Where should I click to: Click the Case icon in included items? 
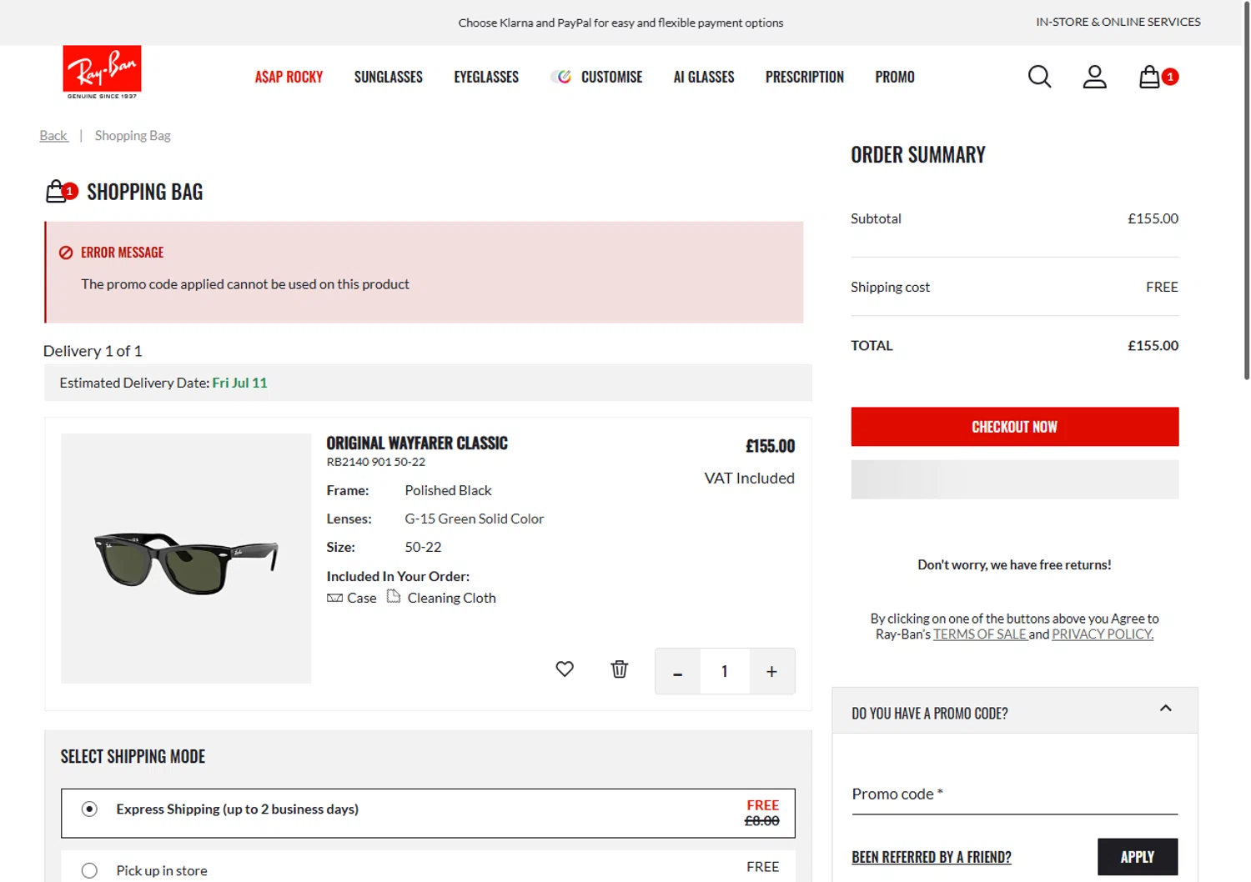point(334,598)
